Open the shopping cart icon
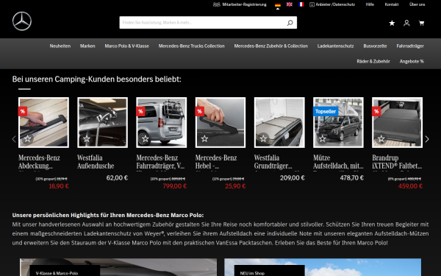 click(x=421, y=23)
